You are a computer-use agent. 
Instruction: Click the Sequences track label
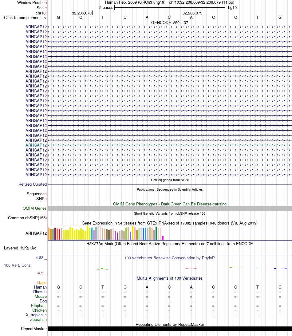pyautogui.click(x=37, y=194)
